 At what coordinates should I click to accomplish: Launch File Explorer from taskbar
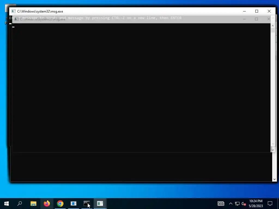pyautogui.click(x=33, y=204)
